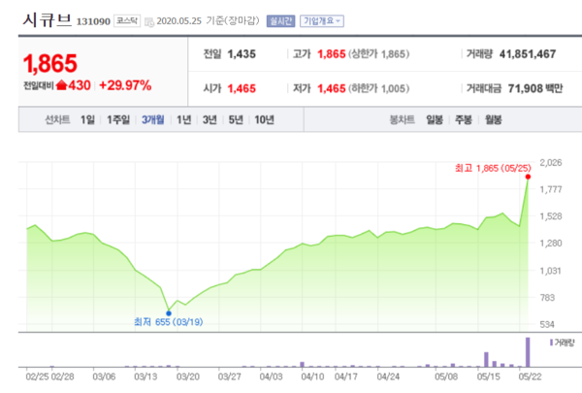This screenshot has width=582, height=393.
Task: Click the tallest volume bar at 05/22
Action: click(528, 352)
